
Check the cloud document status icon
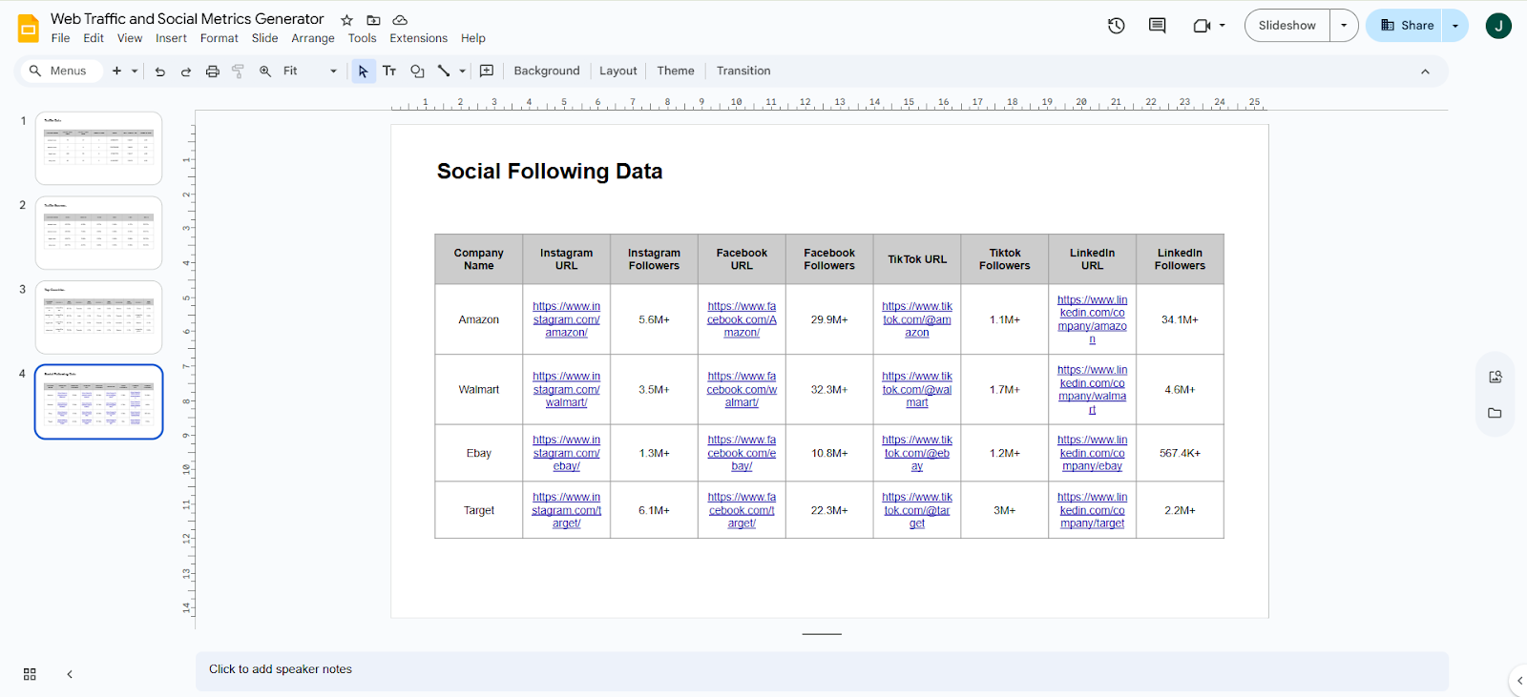(x=401, y=20)
